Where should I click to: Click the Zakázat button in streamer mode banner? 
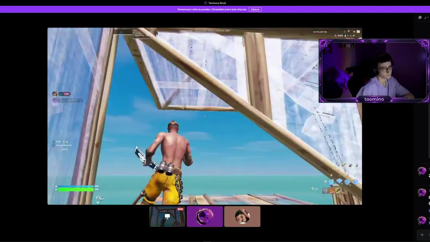(x=255, y=9)
